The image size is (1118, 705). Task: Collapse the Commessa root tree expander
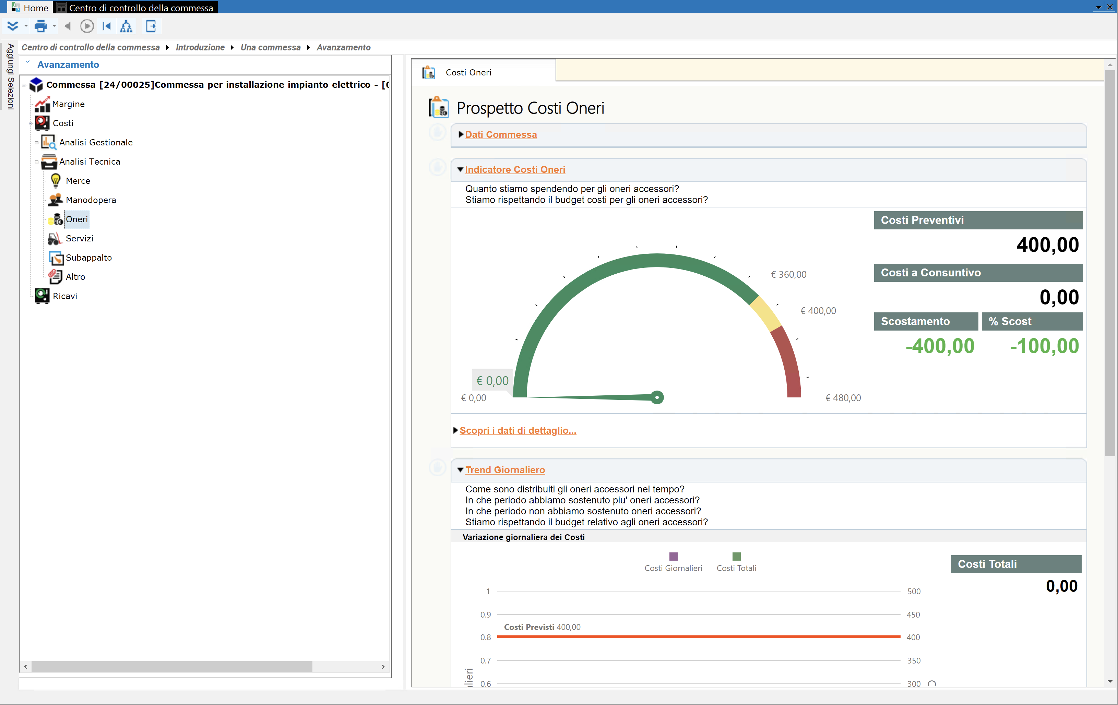coord(24,85)
